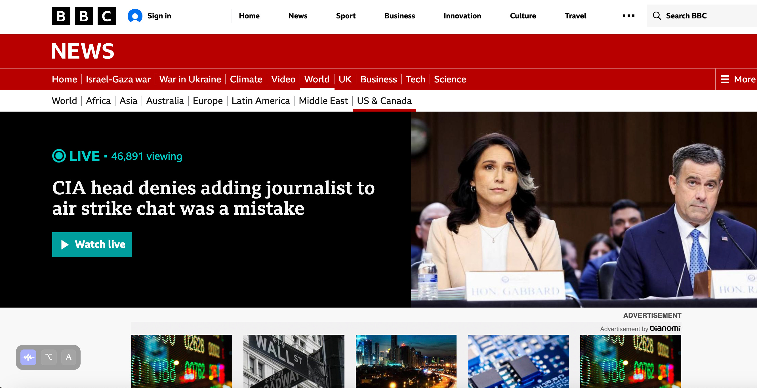Viewport: 757px width, 388px height.
Task: Click the magnifying glass search icon
Action: click(x=657, y=16)
